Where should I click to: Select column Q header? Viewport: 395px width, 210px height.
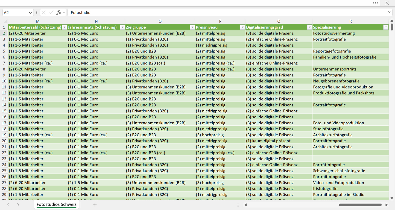pyautogui.click(x=279, y=21)
